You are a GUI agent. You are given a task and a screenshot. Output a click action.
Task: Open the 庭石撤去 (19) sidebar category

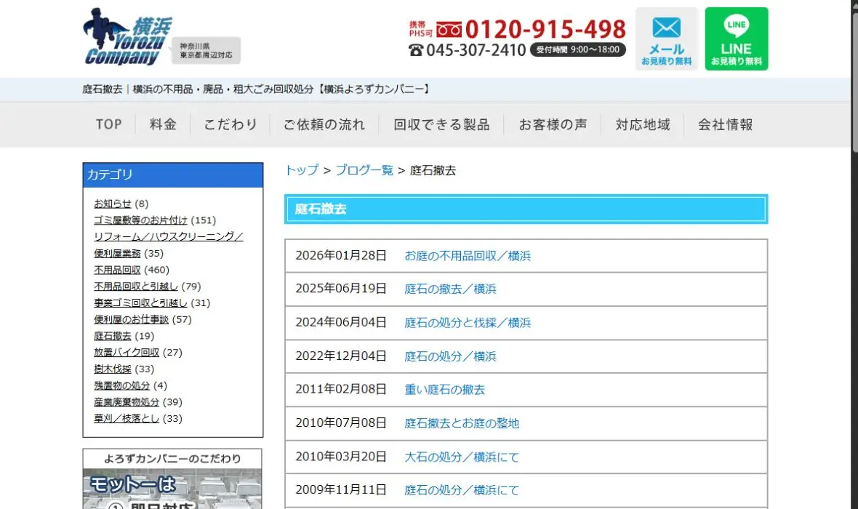point(112,336)
